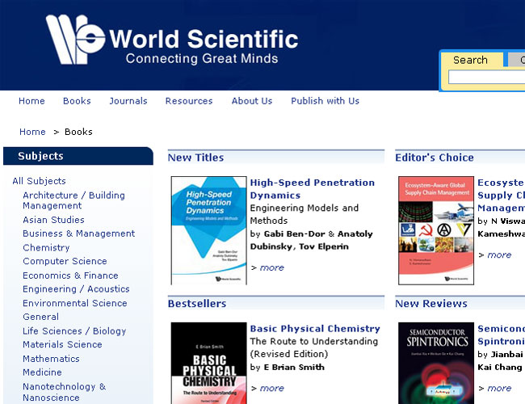
Task: Open Mathematics subject
Action: pos(51,359)
